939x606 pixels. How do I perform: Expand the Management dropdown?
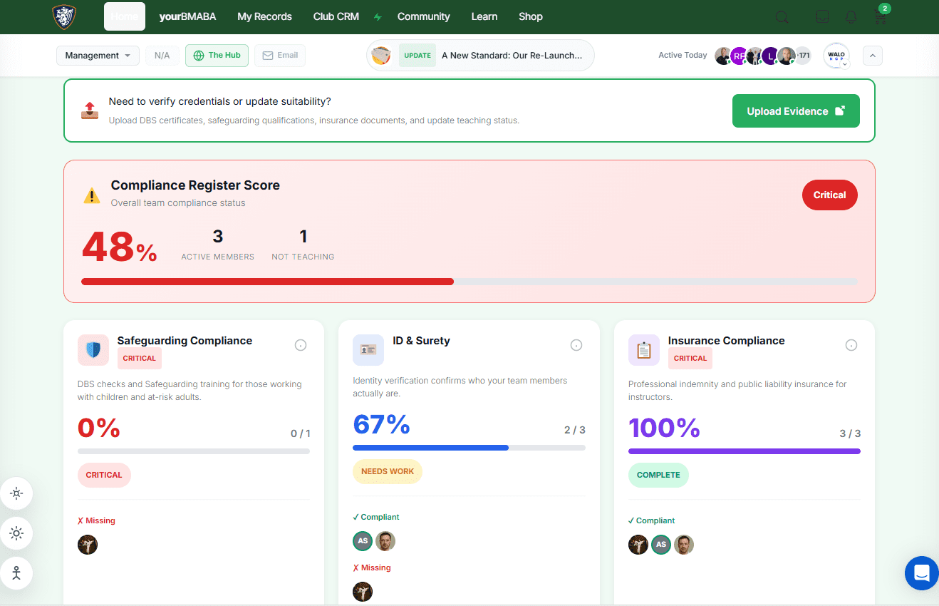pos(98,56)
